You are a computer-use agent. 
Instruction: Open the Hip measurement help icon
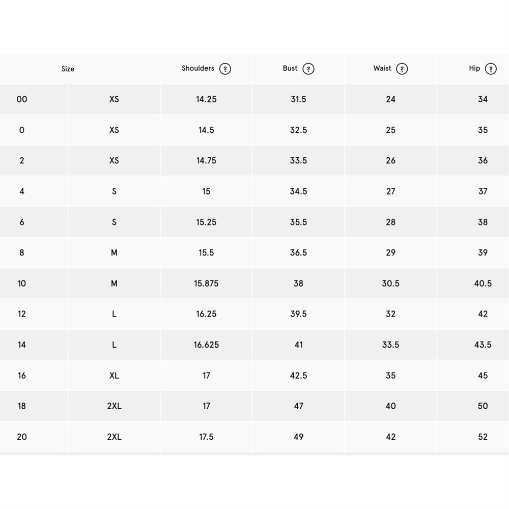491,69
